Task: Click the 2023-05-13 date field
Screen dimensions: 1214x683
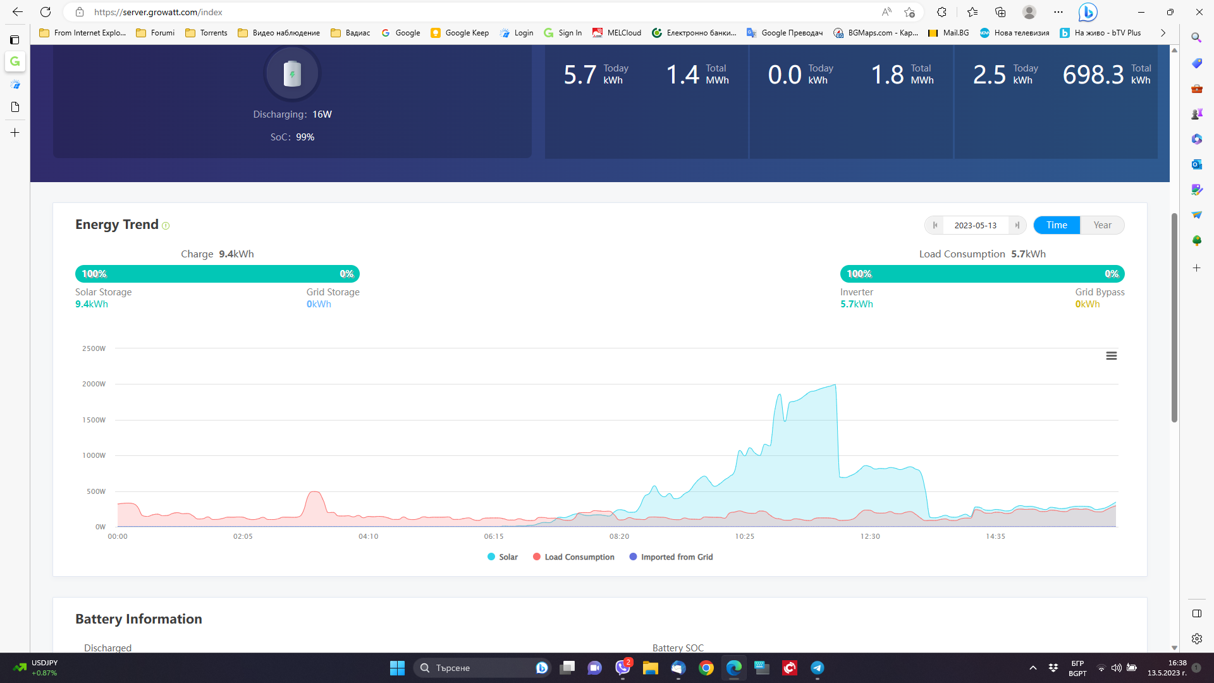Action: tap(975, 225)
